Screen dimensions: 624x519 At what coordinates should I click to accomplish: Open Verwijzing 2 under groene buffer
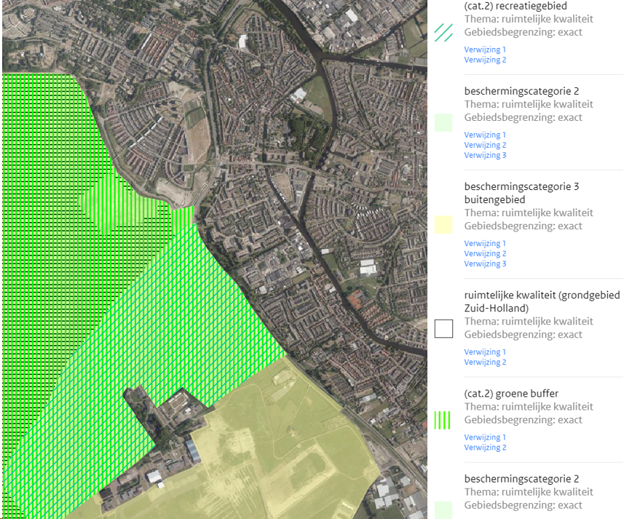(x=485, y=448)
